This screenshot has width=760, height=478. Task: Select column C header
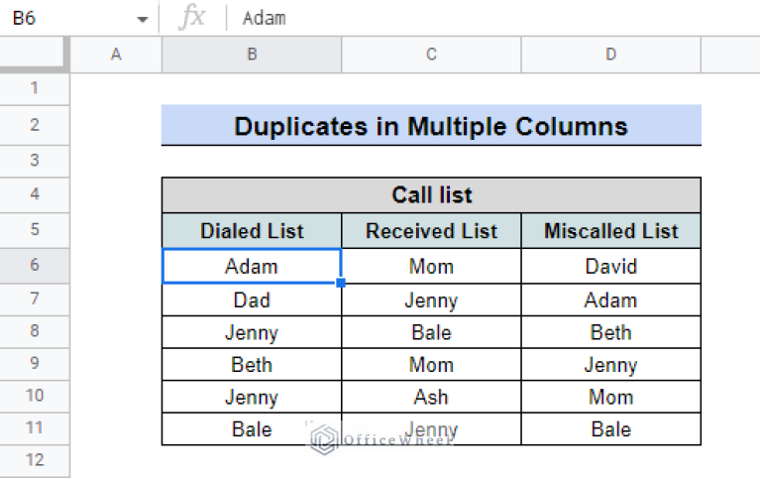click(431, 55)
